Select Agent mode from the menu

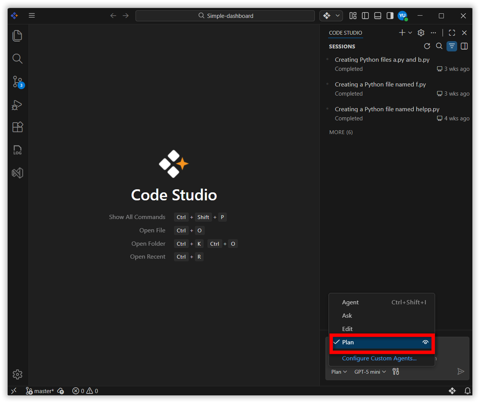[x=350, y=302]
